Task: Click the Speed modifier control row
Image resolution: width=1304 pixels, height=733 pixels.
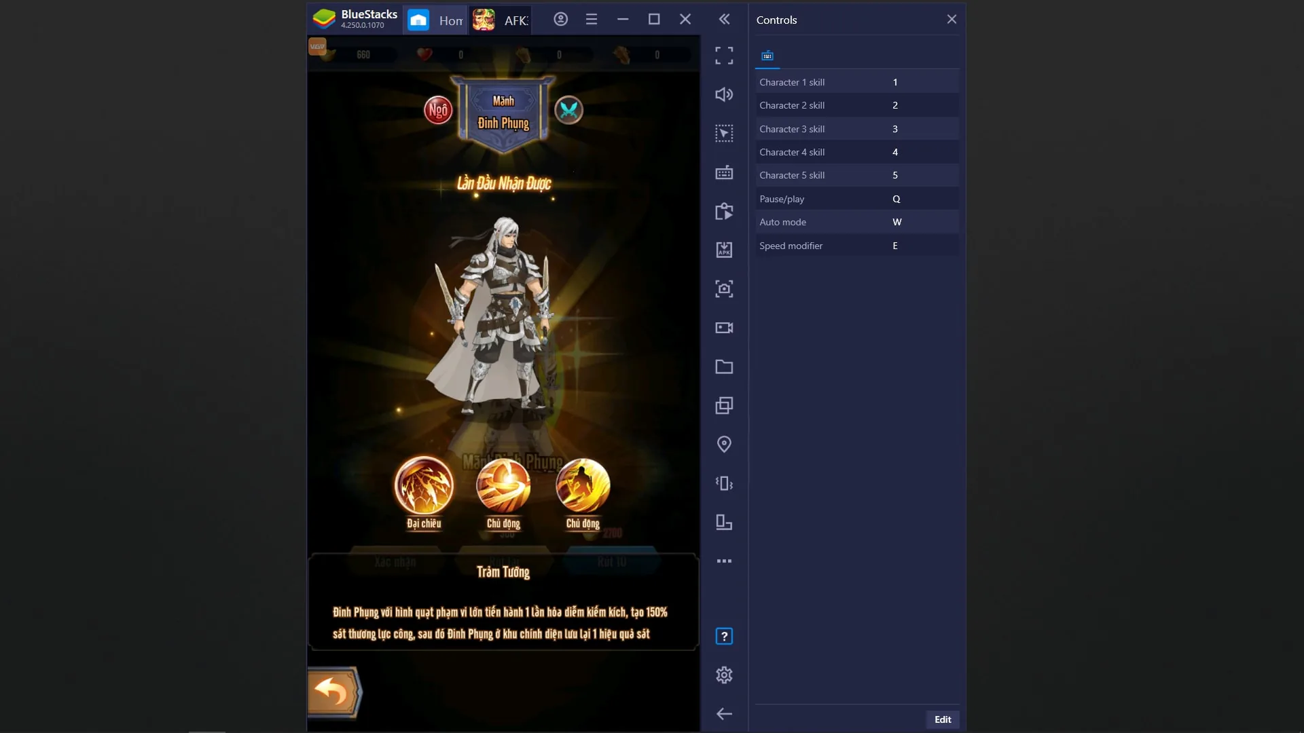Action: pos(857,246)
